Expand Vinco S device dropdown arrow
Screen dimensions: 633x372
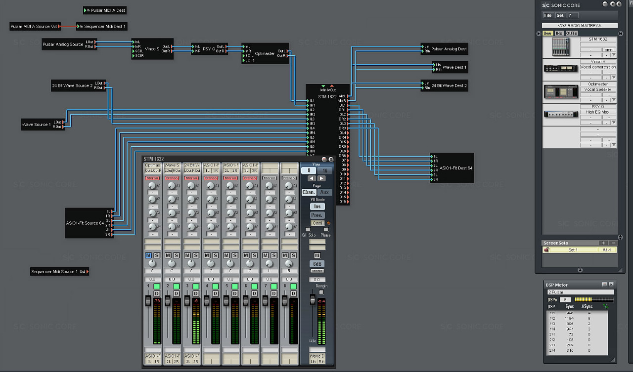614,77
